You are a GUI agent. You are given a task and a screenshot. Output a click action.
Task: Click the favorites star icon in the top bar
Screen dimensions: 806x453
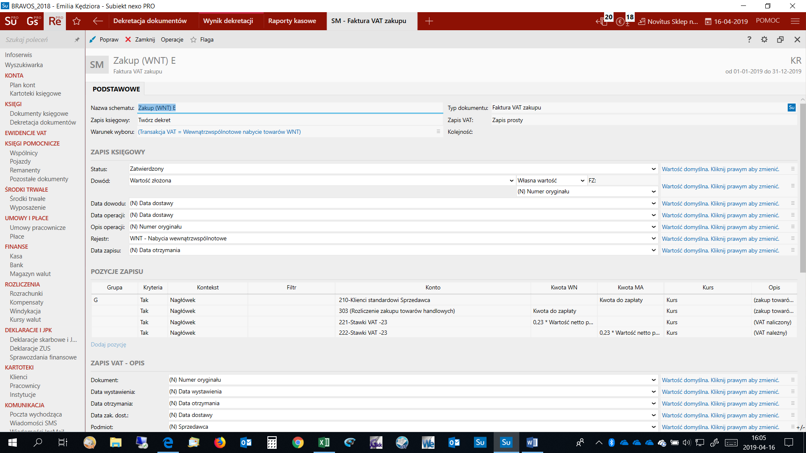(x=76, y=21)
